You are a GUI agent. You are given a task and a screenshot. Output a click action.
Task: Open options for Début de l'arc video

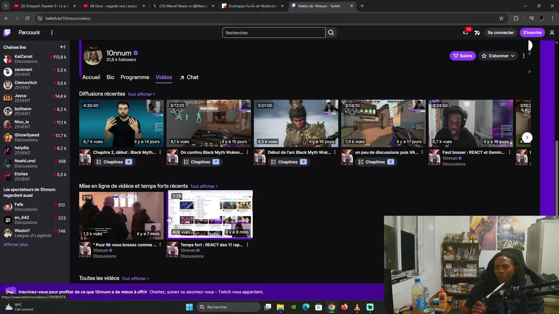click(335, 152)
